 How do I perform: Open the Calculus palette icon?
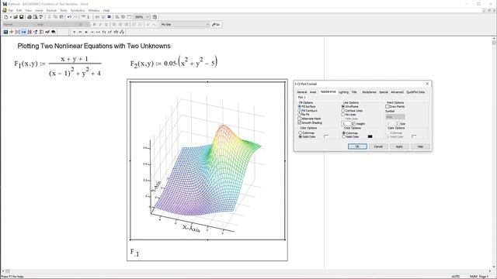30,32
